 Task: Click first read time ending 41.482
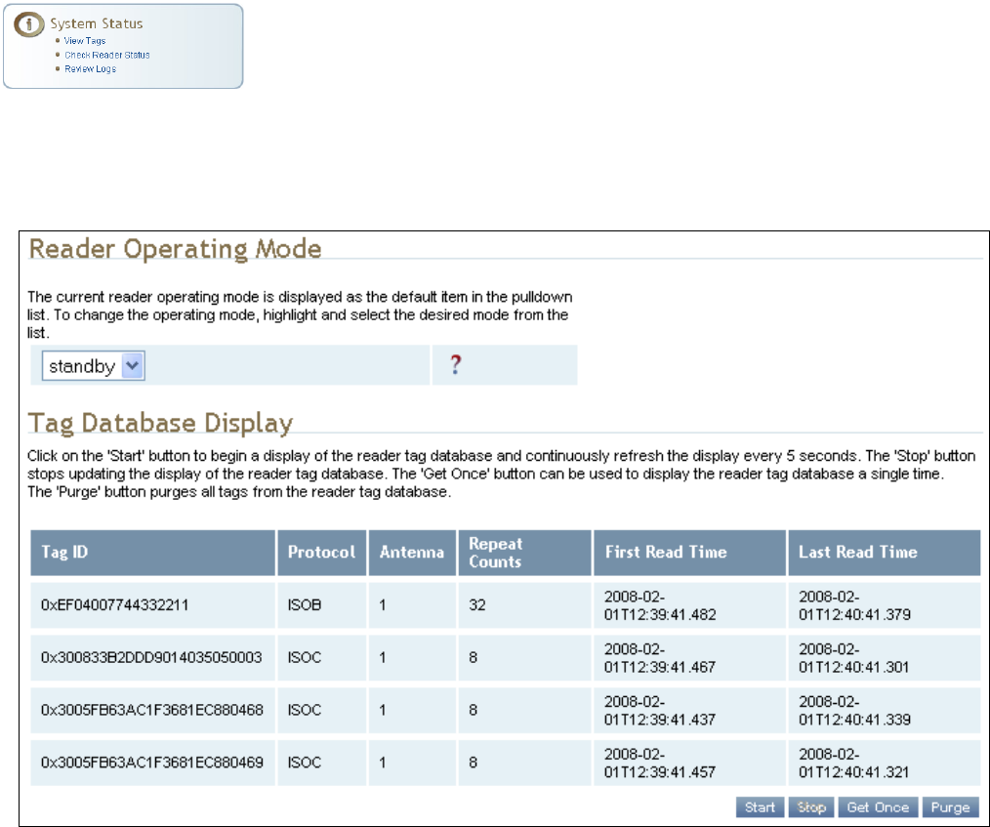click(x=660, y=605)
